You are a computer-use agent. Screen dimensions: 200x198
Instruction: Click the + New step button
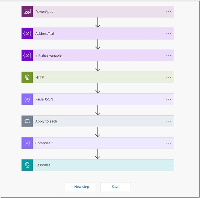[80, 187]
